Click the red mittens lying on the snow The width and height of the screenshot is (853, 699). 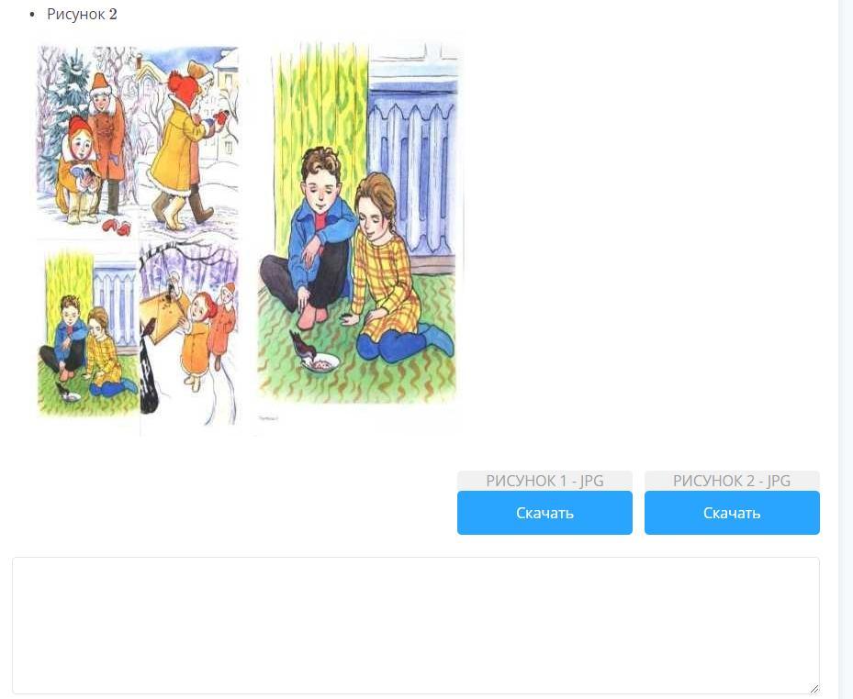tap(117, 227)
